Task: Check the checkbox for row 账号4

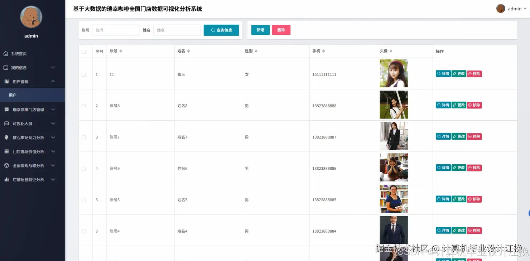Action: click(84, 231)
